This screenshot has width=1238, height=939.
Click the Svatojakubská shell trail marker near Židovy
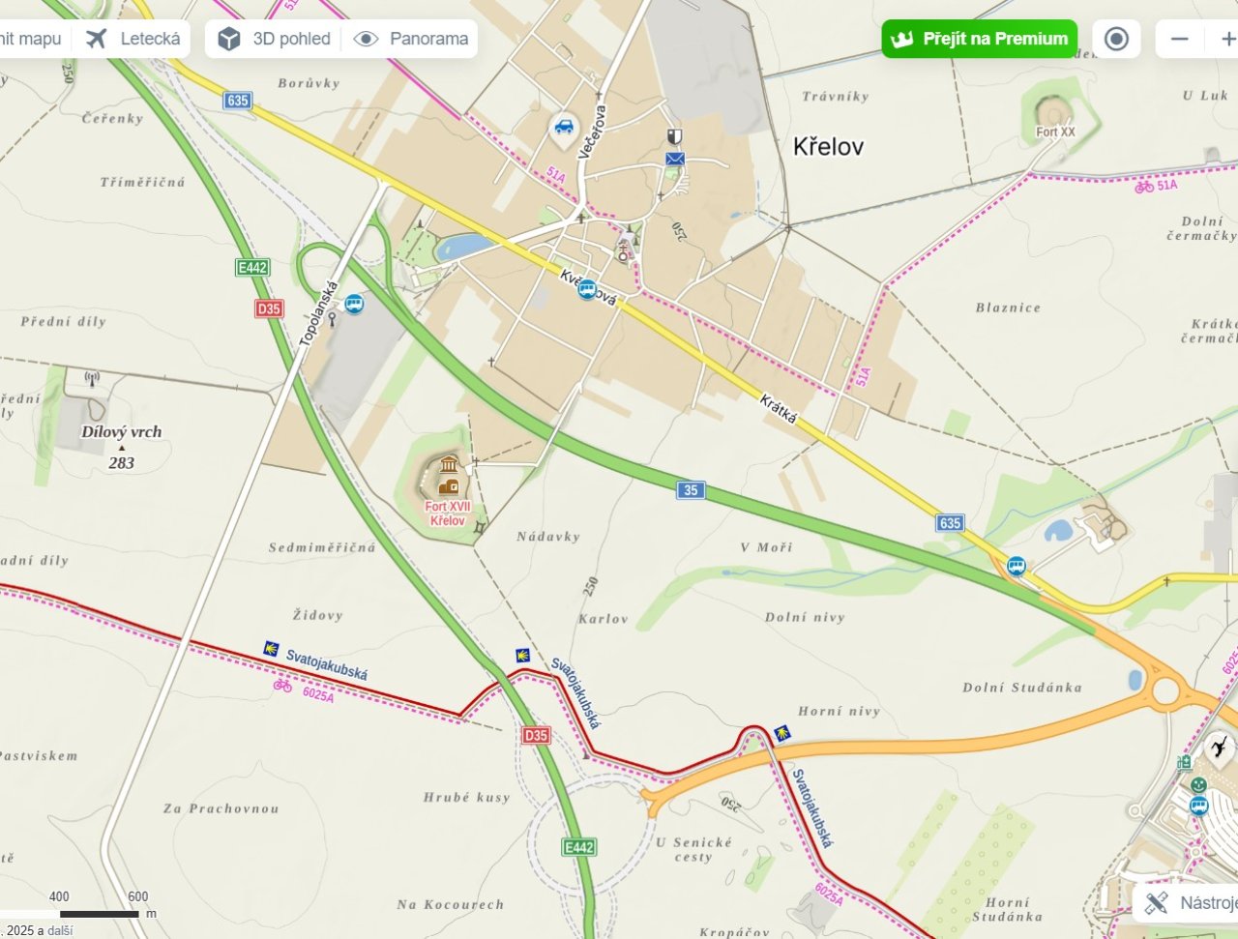pos(272,648)
